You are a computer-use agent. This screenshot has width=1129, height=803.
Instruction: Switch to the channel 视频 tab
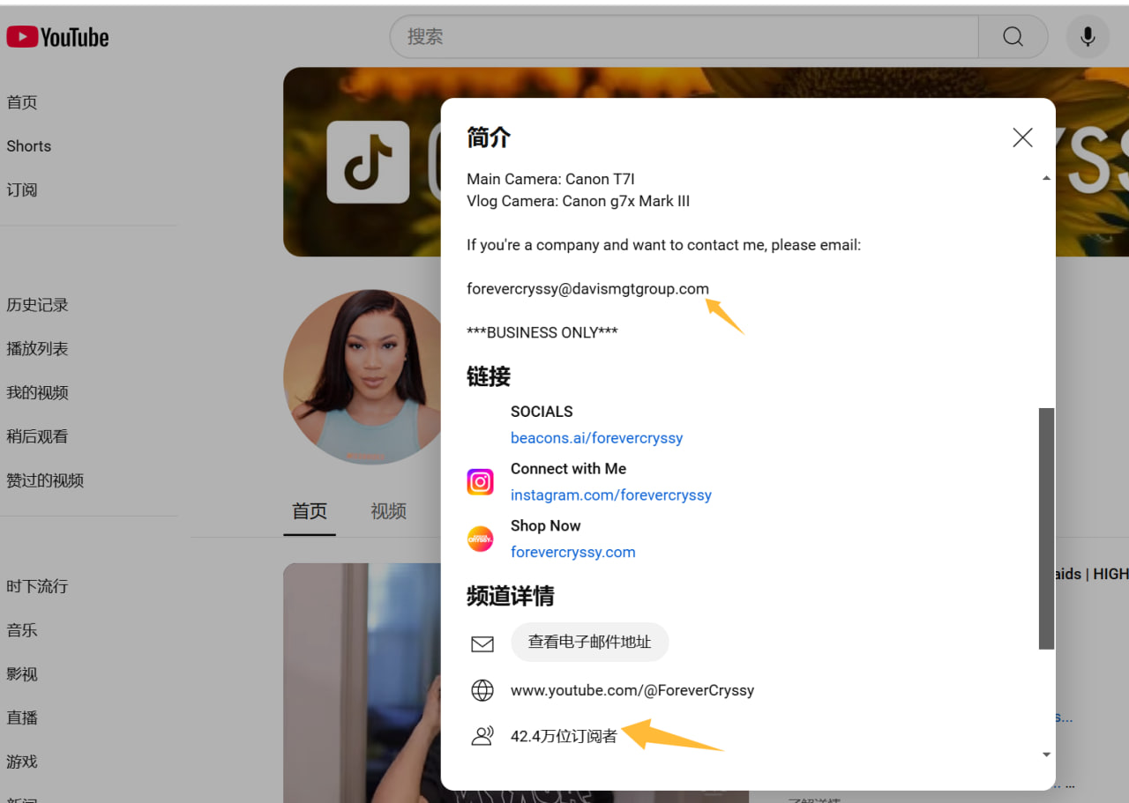pos(388,511)
